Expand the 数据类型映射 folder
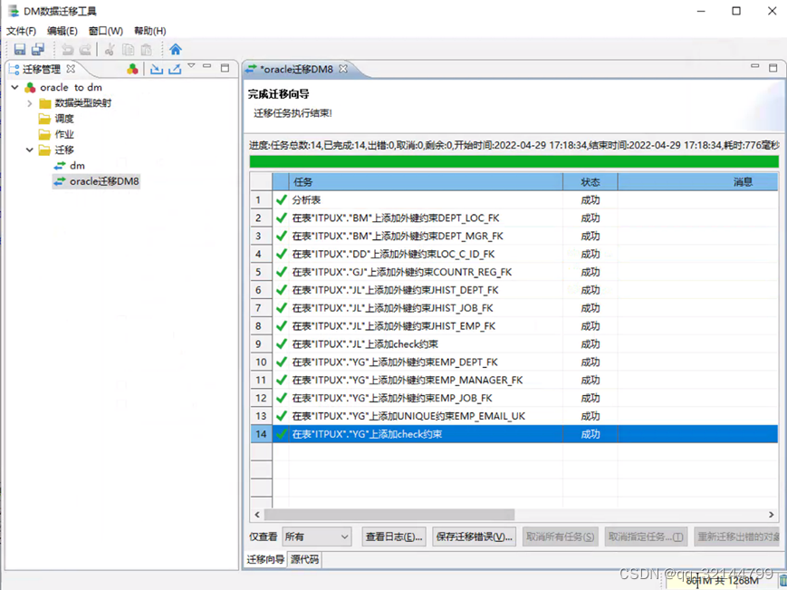The height and width of the screenshot is (590, 787). [x=30, y=103]
